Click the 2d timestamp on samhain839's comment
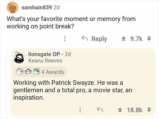 pos(57,7)
